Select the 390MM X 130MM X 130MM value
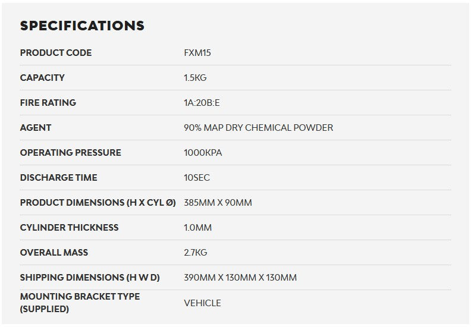Image resolution: width=474 pixels, height=327 pixels. pos(240,278)
